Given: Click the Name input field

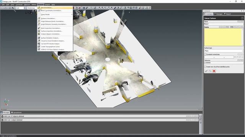Looking at the screenshot, I should pyautogui.click(x=224, y=24).
